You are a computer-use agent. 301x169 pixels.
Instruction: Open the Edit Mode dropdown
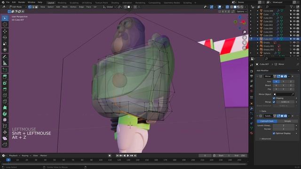pos(18,7)
